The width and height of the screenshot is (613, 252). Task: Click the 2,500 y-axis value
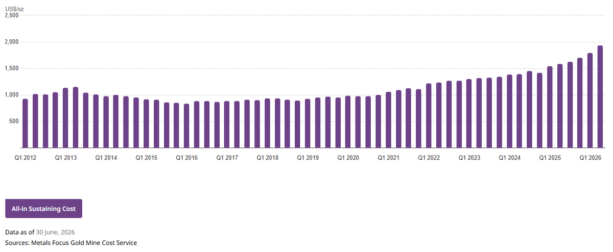point(12,15)
